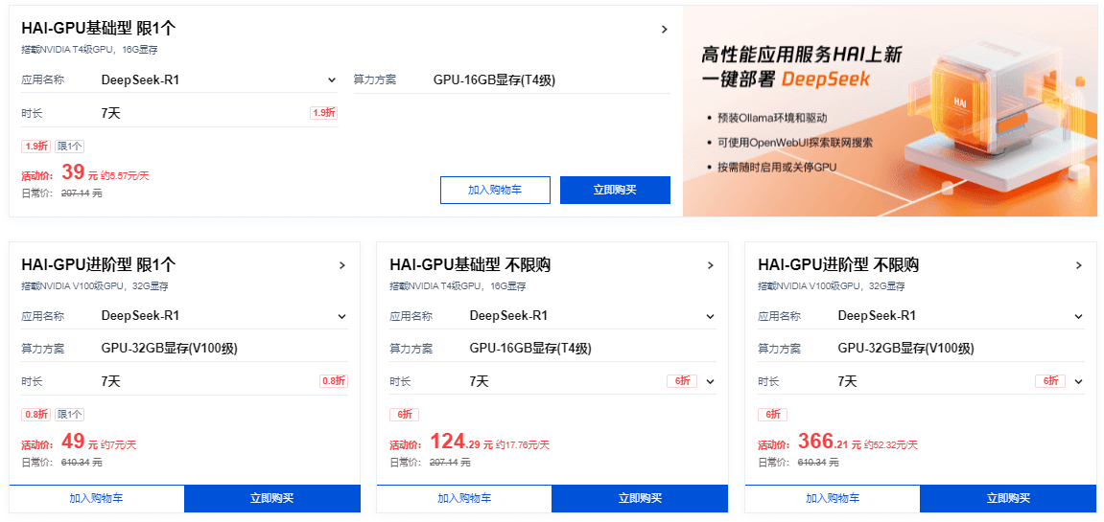
Task: Click GPU-16GB显存(T4级) in the top card
Action: (x=494, y=80)
